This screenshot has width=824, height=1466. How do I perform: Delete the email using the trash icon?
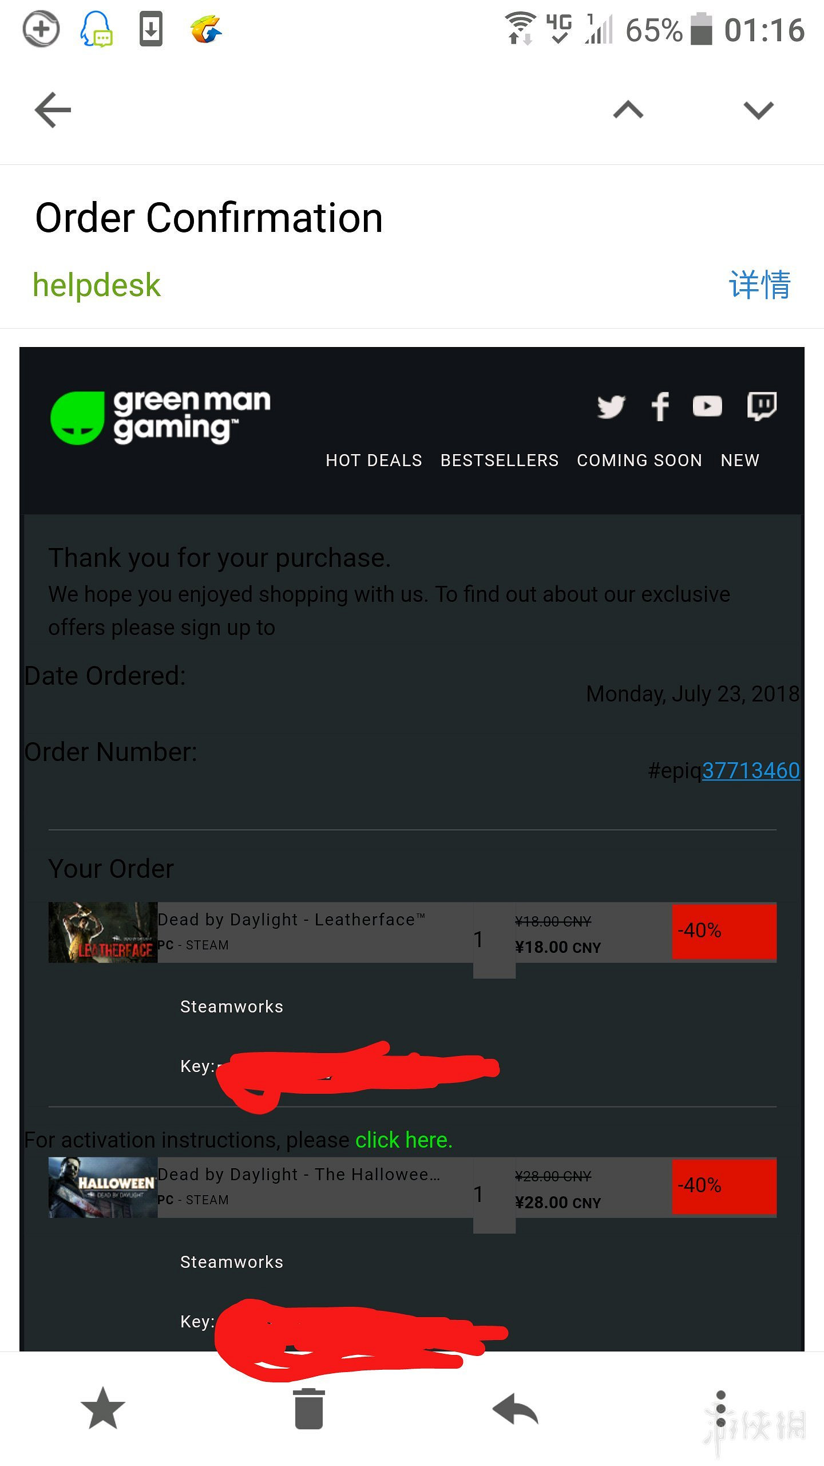[x=309, y=1408]
